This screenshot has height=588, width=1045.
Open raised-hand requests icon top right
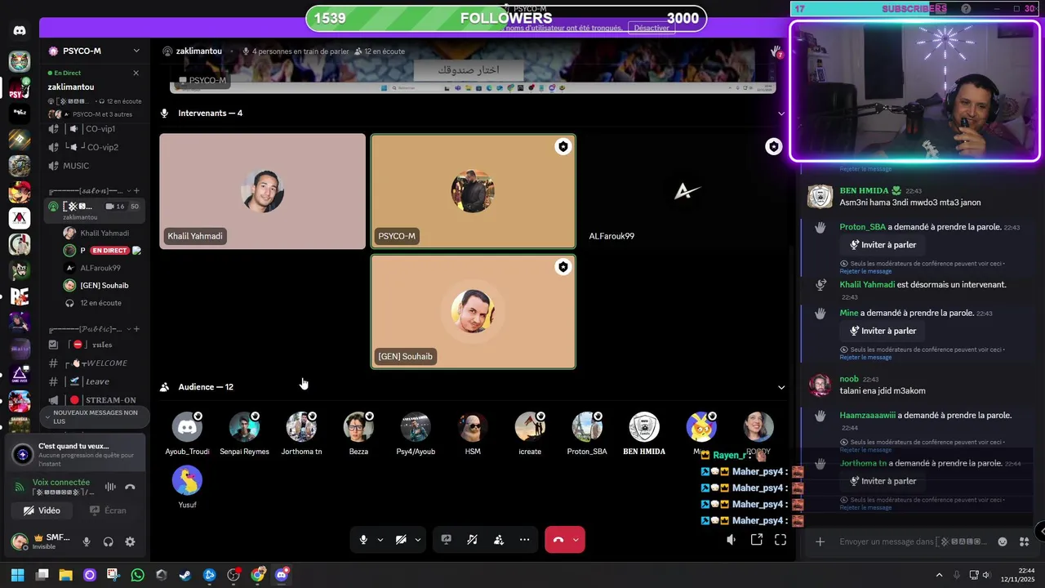point(776,51)
